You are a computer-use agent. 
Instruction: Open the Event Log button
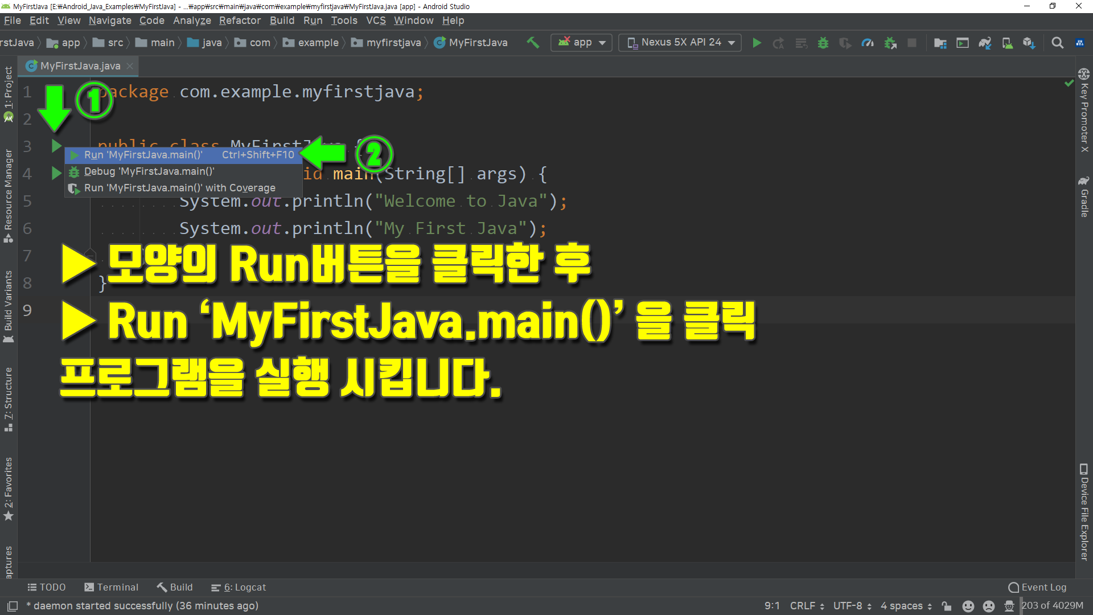[x=1037, y=587]
